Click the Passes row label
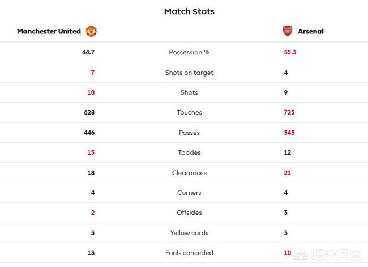 (189, 133)
